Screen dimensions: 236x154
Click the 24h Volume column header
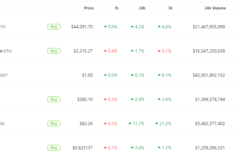click(x=215, y=8)
